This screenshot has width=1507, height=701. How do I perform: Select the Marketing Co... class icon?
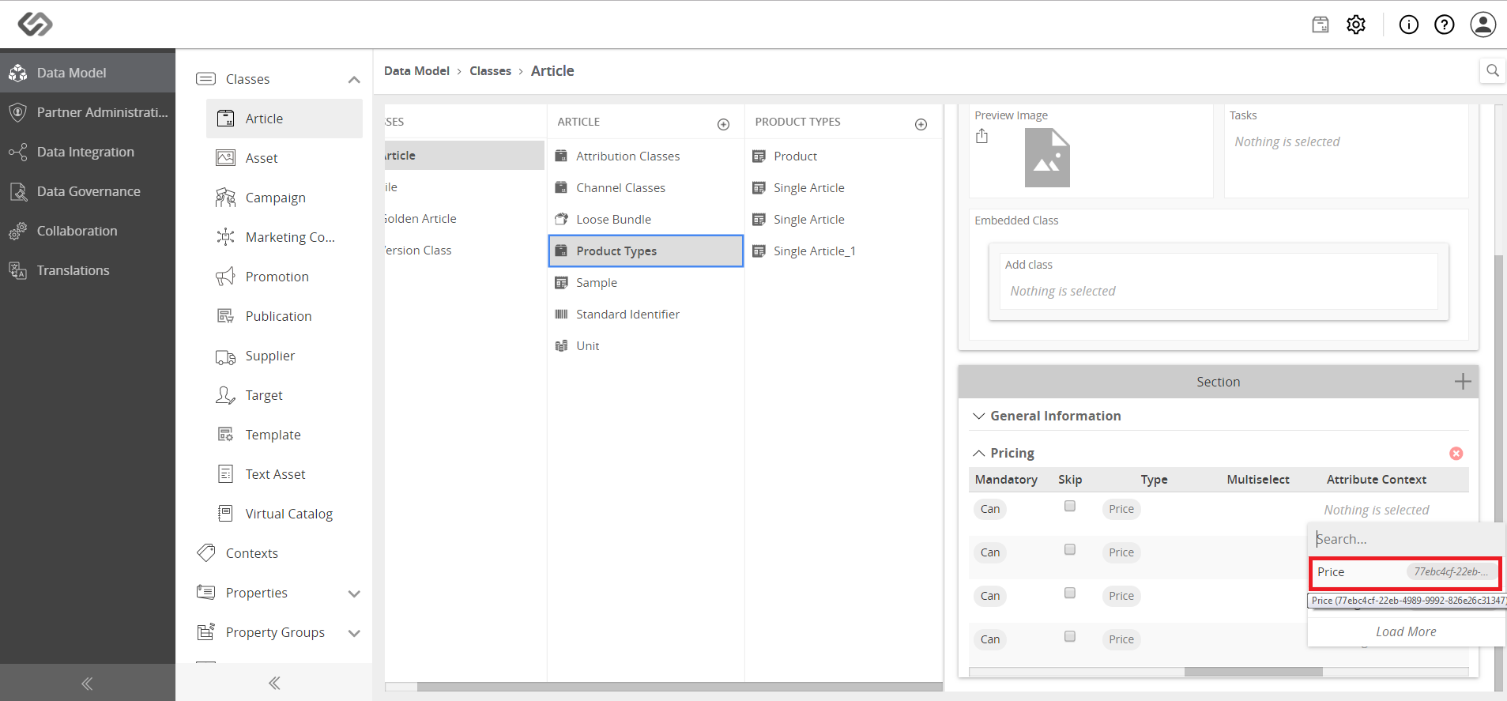[x=225, y=237]
